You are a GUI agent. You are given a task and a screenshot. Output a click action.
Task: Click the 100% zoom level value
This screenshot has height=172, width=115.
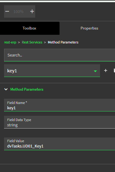(x=18, y=11)
